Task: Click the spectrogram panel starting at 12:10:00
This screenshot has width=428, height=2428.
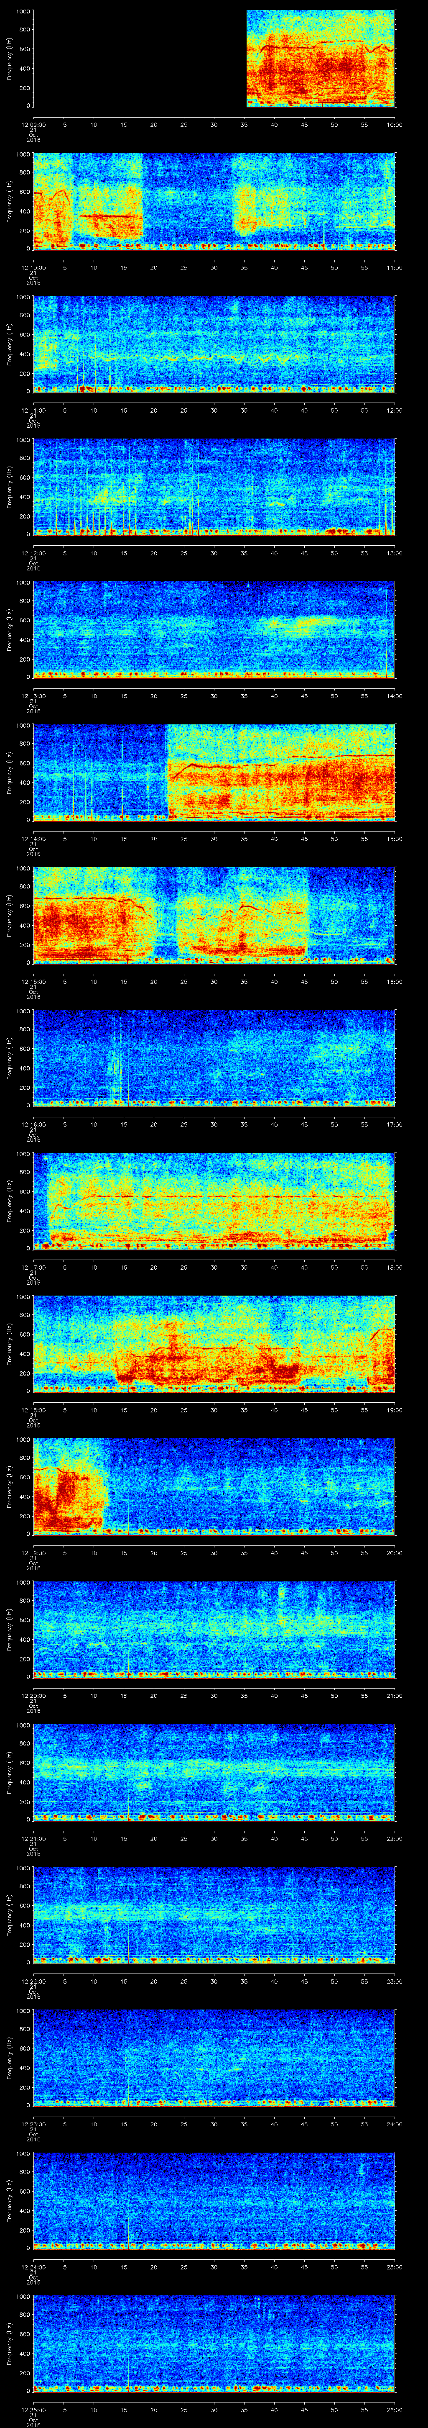Action: tap(214, 201)
